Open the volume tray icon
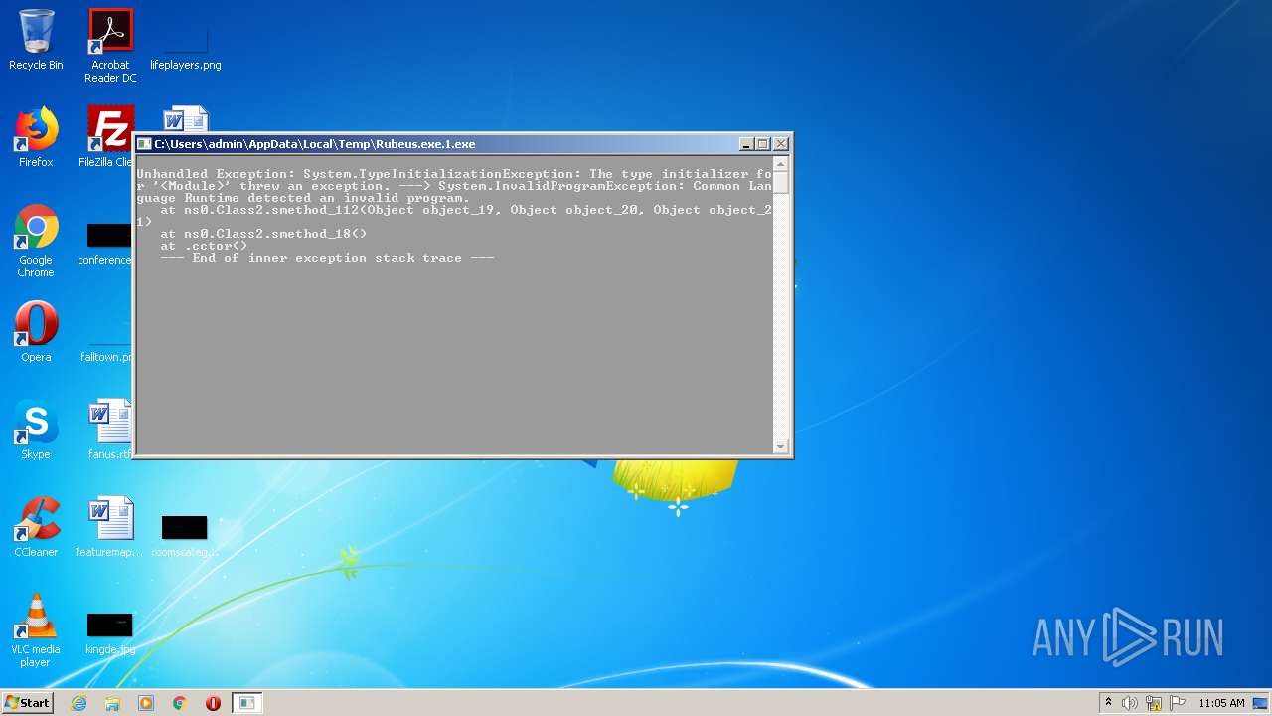 (1130, 703)
